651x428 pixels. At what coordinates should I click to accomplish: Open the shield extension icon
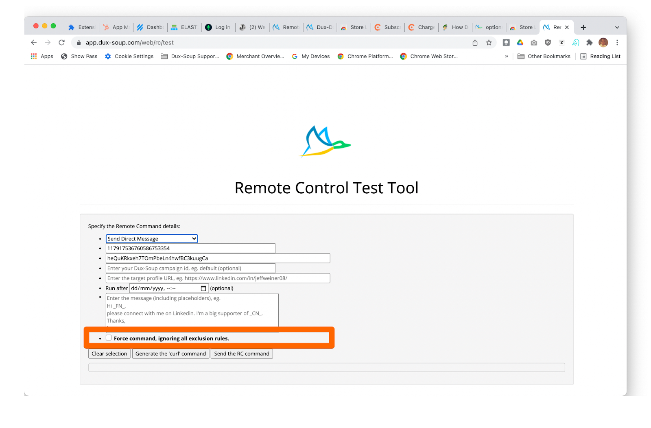click(x=548, y=42)
